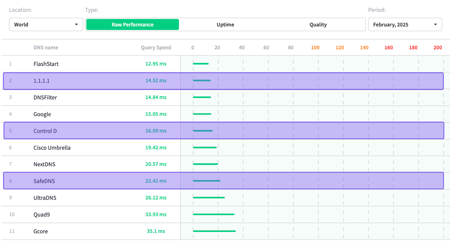Click the Cisco Umbrella speed bar

(x=205, y=147)
